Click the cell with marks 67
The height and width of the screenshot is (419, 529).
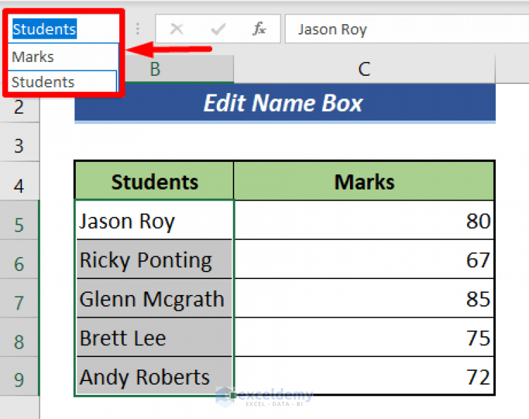pyautogui.click(x=364, y=259)
